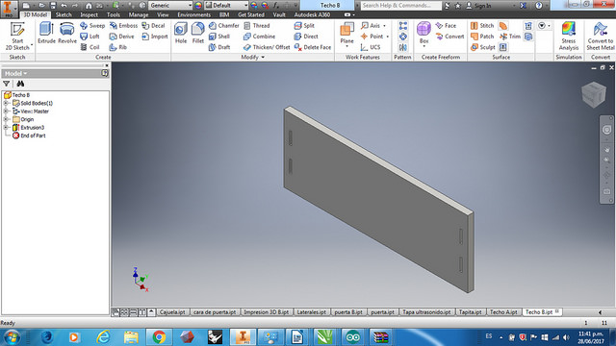Create a freeform Box
Viewport: 616px width, 346px height.
[x=423, y=34]
